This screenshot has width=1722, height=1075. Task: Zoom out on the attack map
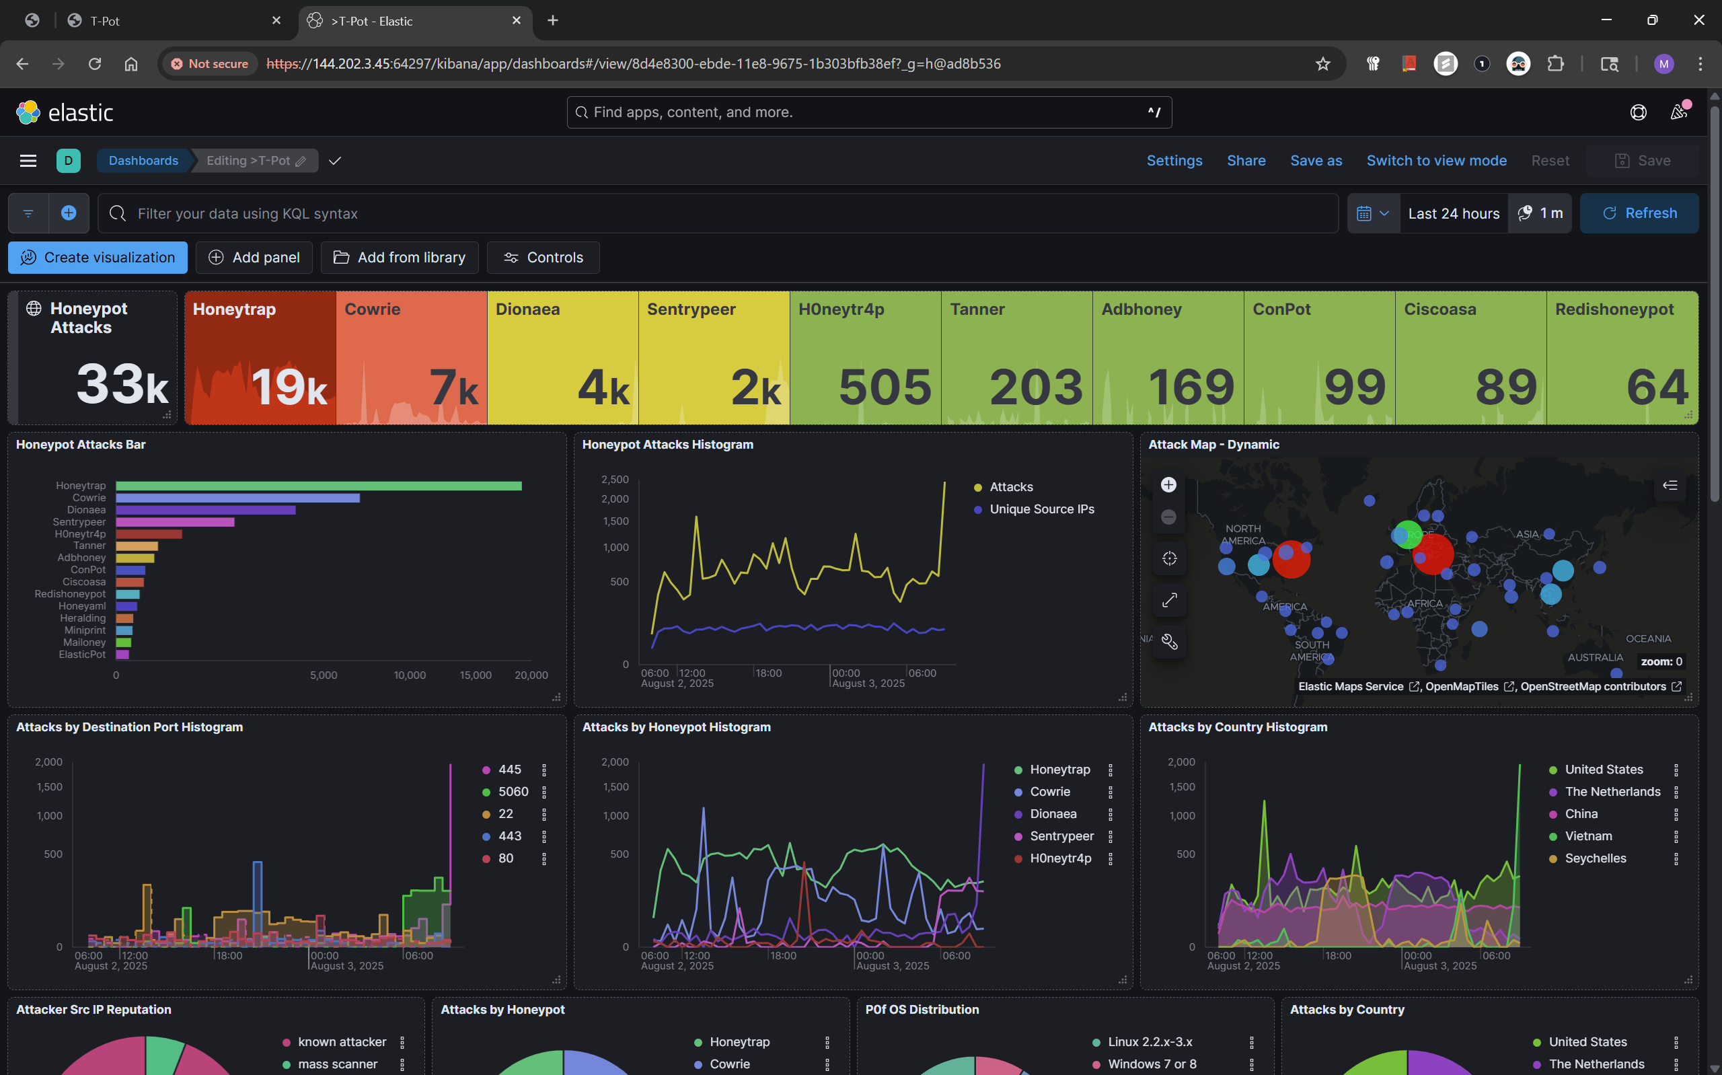click(1168, 517)
